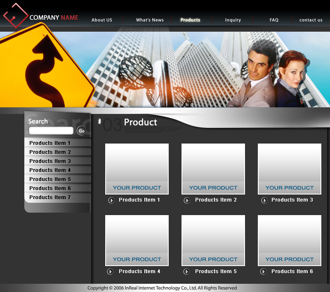Open the contact us link

(311, 20)
